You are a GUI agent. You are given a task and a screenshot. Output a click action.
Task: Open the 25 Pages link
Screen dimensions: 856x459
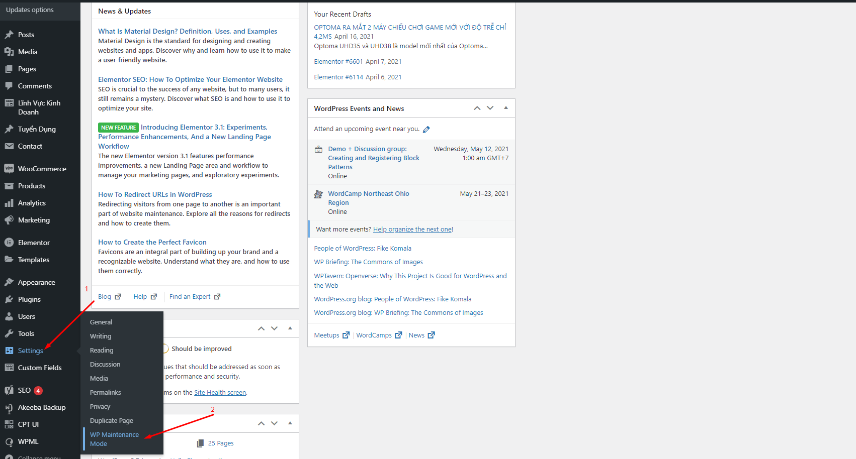pos(221,443)
